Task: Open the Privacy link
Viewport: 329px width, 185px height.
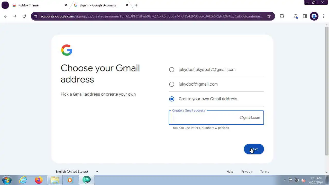Action: (246, 172)
